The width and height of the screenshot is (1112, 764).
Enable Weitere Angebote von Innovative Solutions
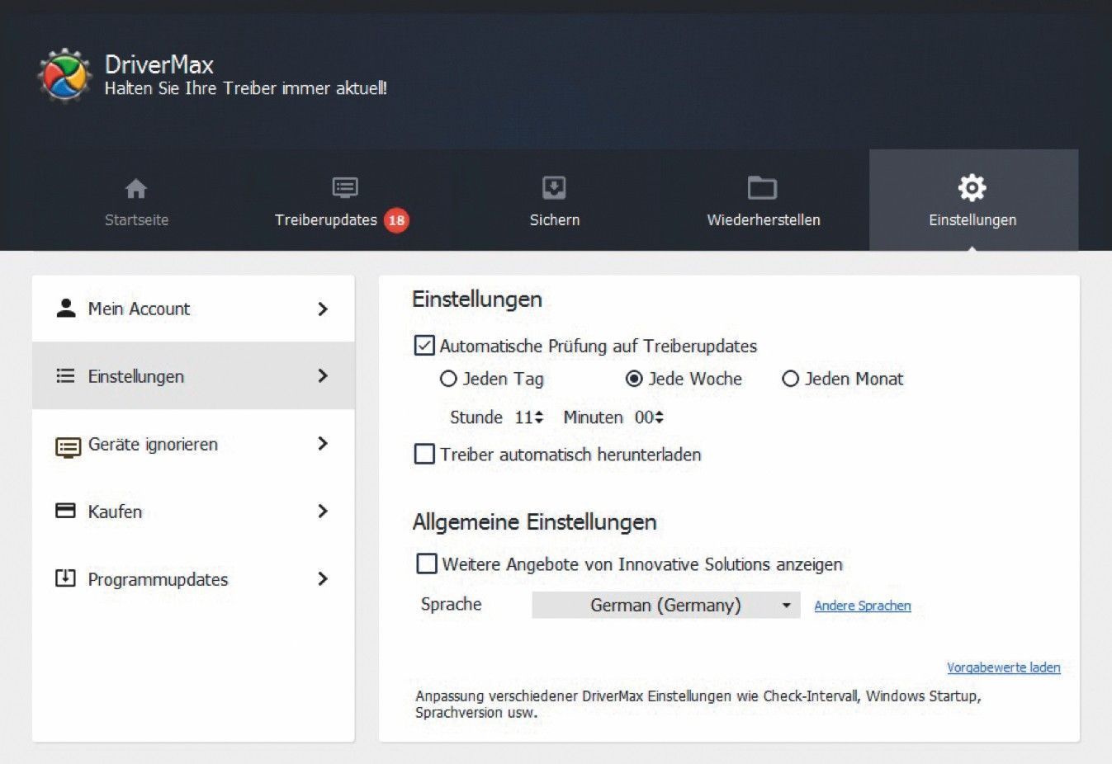[427, 564]
